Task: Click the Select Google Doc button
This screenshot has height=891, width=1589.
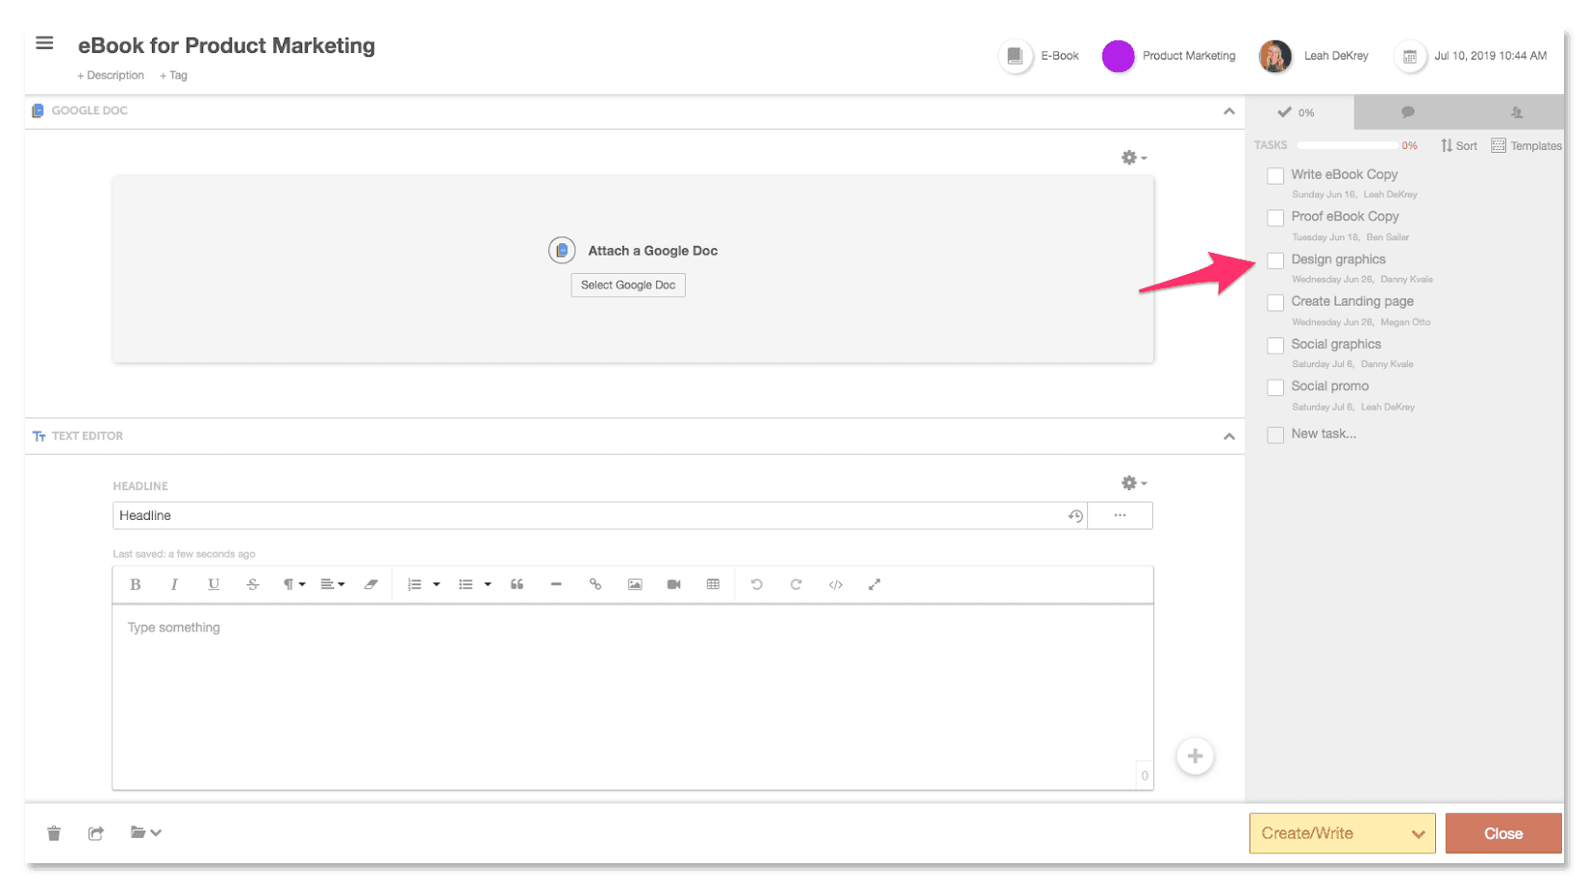Action: 628,285
